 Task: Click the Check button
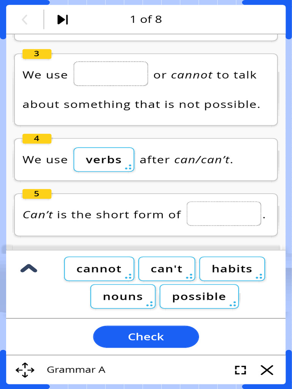click(146, 337)
